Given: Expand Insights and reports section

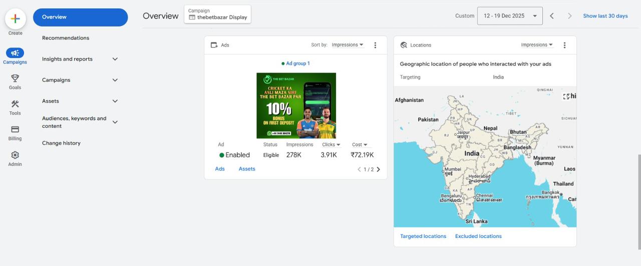Looking at the screenshot, I should [115, 59].
